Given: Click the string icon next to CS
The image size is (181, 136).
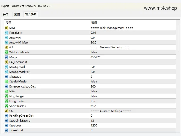Looking at the screenshot, I should pyautogui.click(x=7, y=111).
